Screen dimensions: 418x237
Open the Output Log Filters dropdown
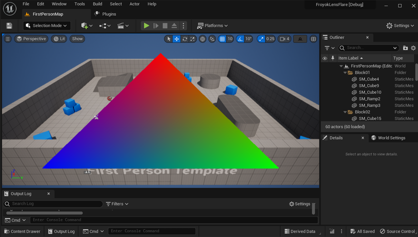117,204
